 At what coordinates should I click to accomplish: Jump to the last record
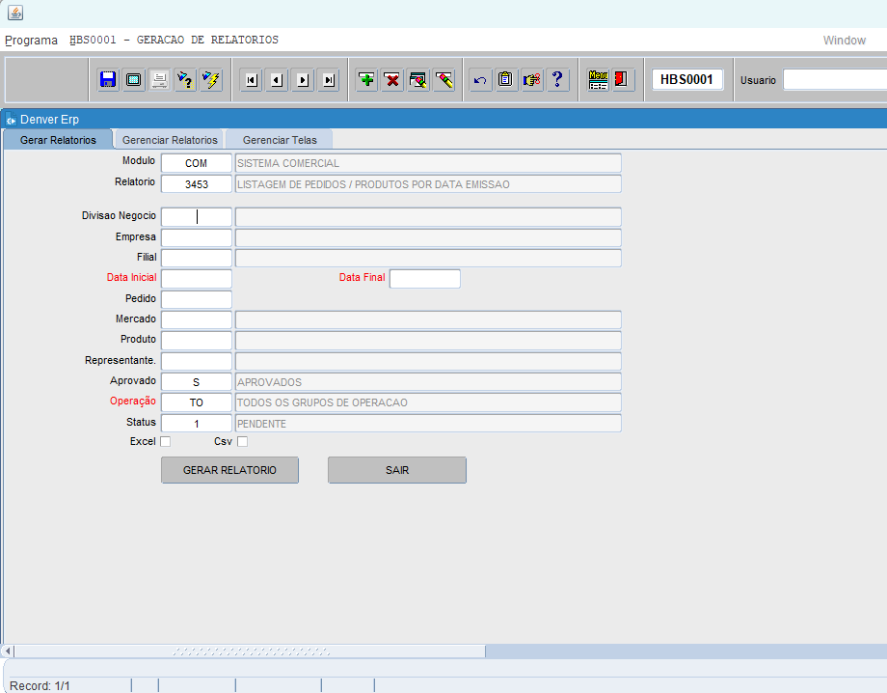329,80
